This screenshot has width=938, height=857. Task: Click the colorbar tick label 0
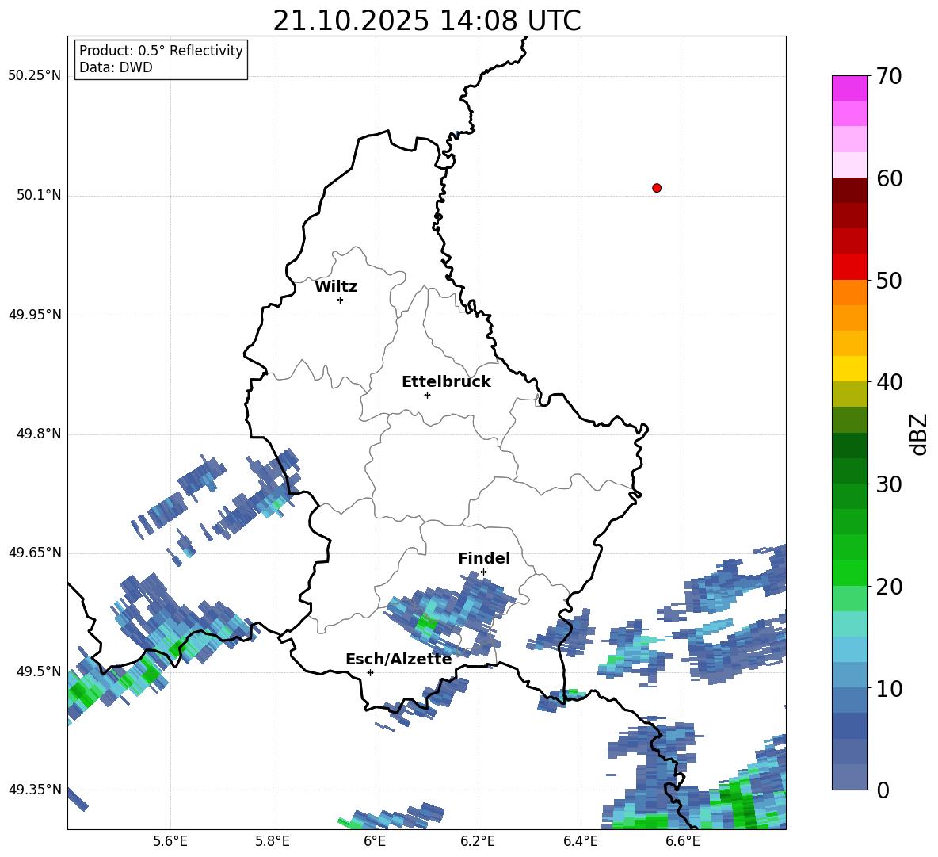(883, 790)
